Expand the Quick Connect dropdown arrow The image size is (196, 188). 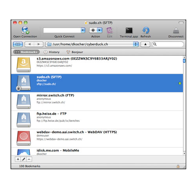click(83, 30)
